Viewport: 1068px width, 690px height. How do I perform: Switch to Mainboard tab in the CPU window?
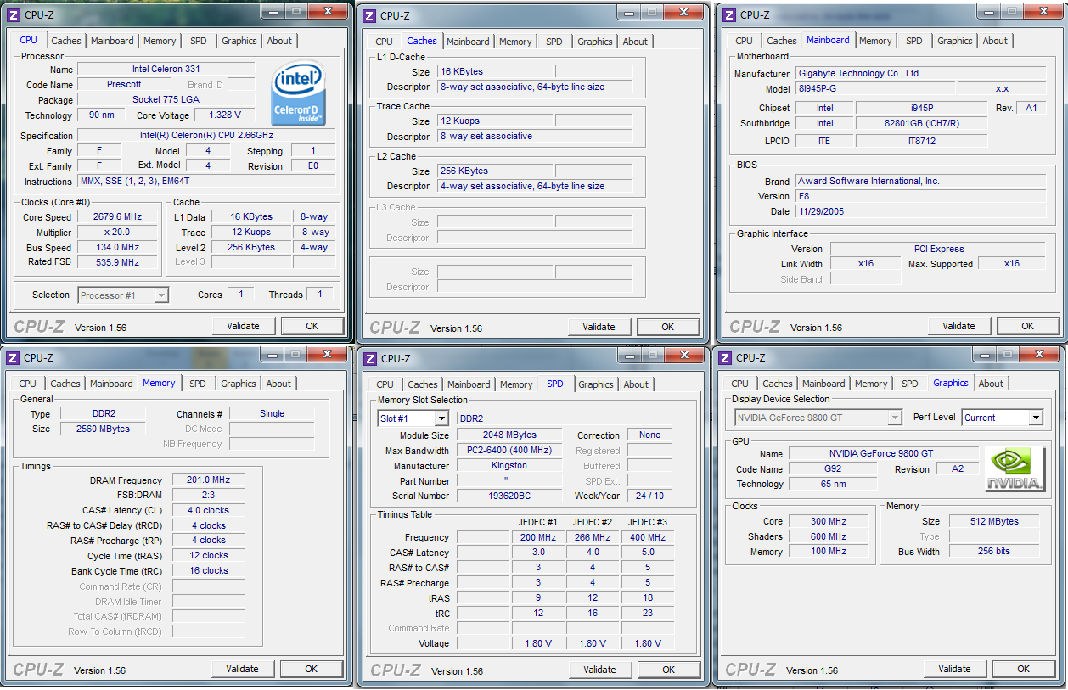click(112, 41)
